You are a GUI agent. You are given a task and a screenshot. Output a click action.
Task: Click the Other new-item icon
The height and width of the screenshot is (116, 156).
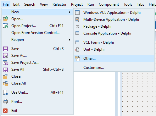point(77,58)
